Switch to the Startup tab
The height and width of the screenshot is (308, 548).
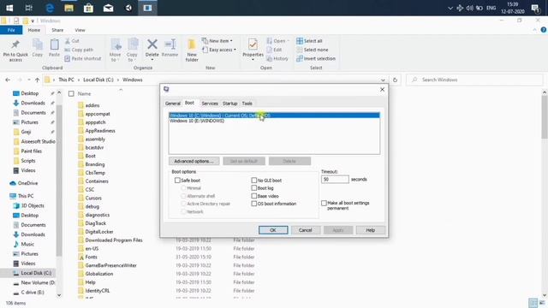229,104
